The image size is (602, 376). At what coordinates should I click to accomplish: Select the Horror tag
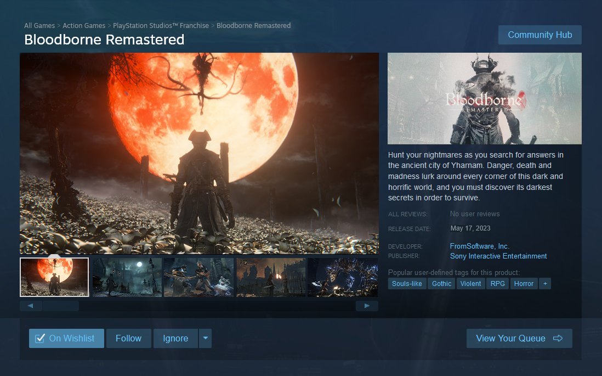[524, 284]
